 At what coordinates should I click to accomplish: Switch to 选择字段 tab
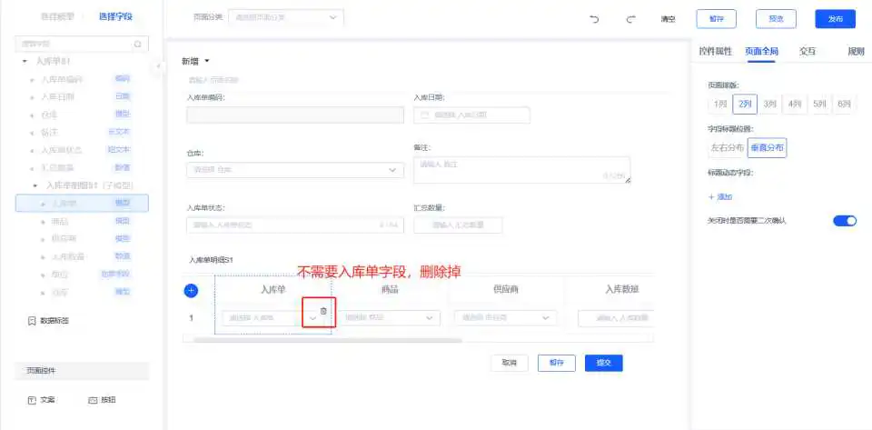[x=115, y=16]
